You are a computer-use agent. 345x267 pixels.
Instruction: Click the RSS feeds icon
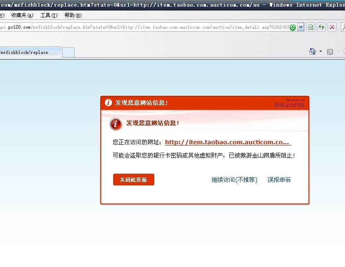[x=330, y=51]
